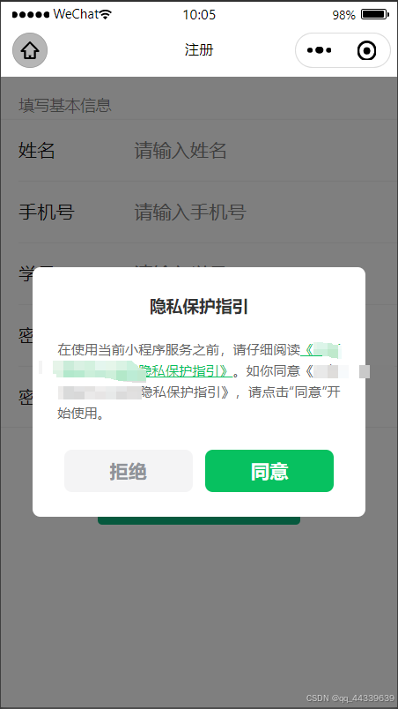Viewport: 398px width, 709px height.
Task: Click the 拒绝 reject button
Action: pyautogui.click(x=129, y=471)
